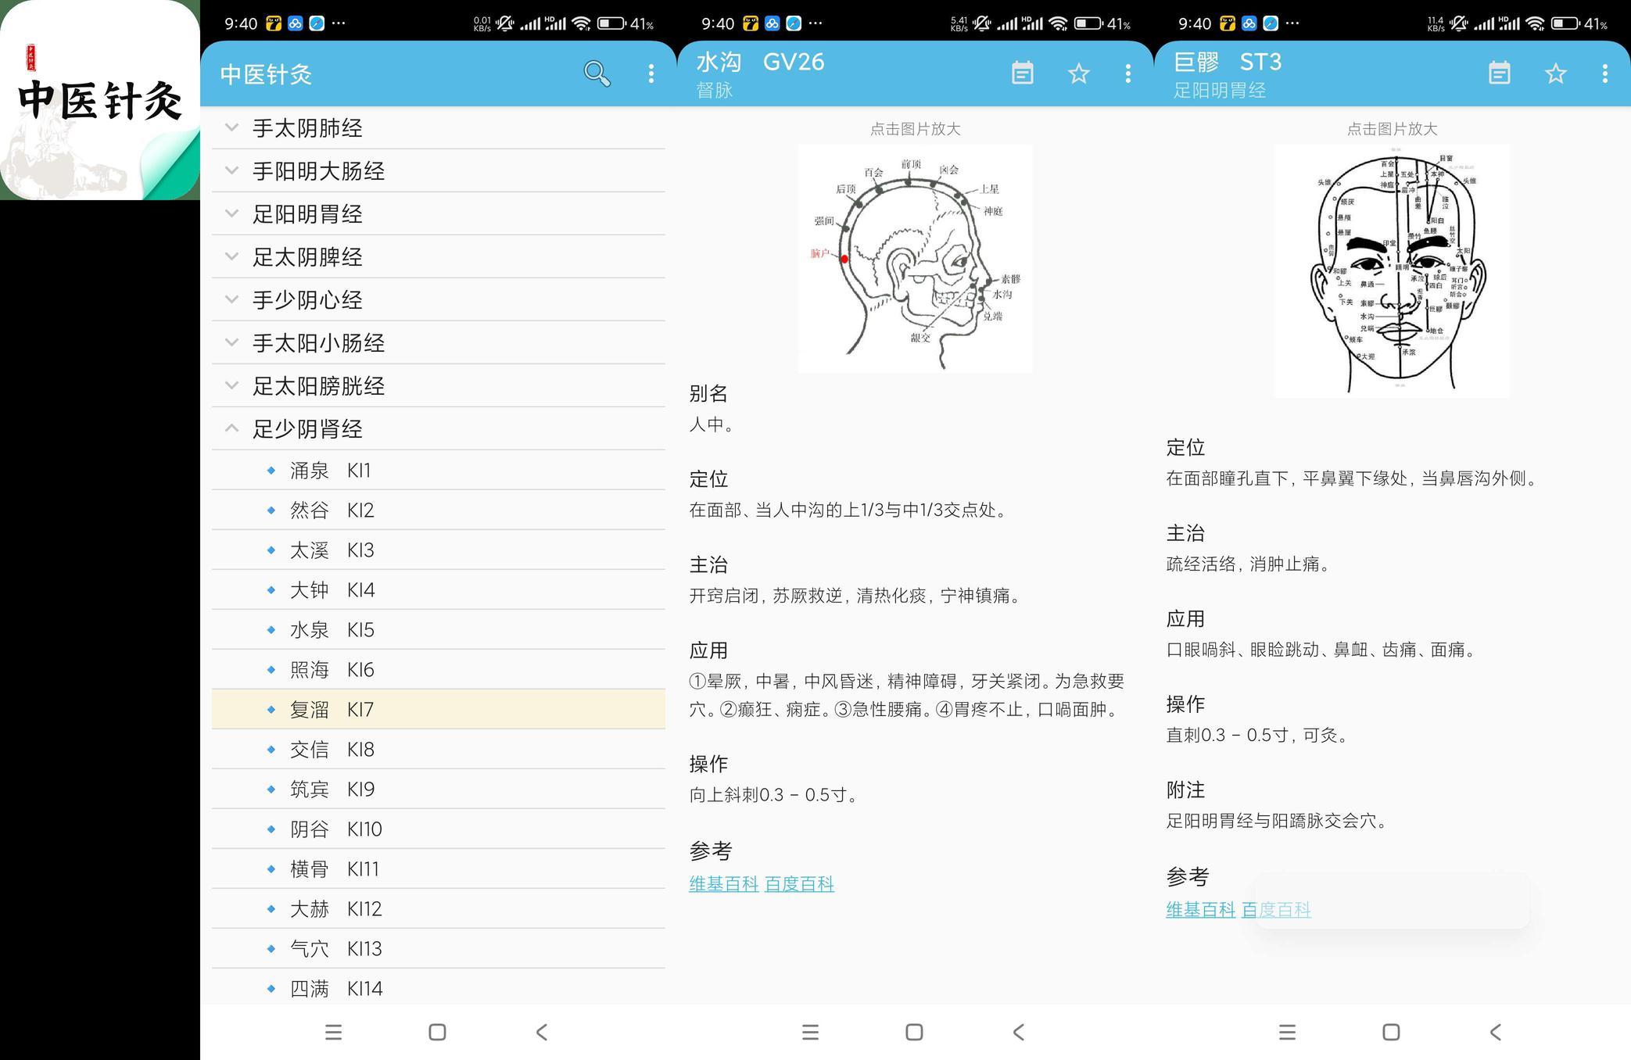Open the three-dot menu on the 水沟 GV26 page
The height and width of the screenshot is (1060, 1631).
[1127, 73]
